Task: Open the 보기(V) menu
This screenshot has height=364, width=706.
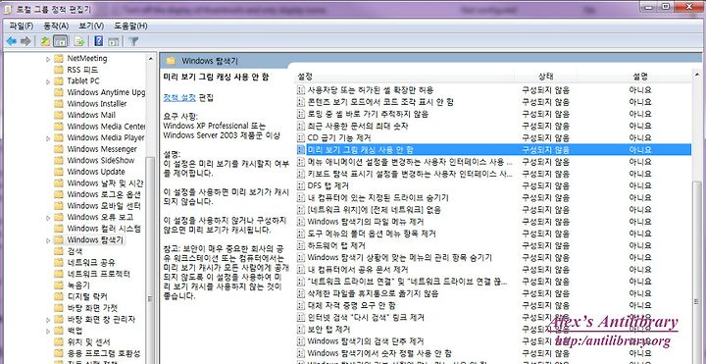Action: click(91, 26)
